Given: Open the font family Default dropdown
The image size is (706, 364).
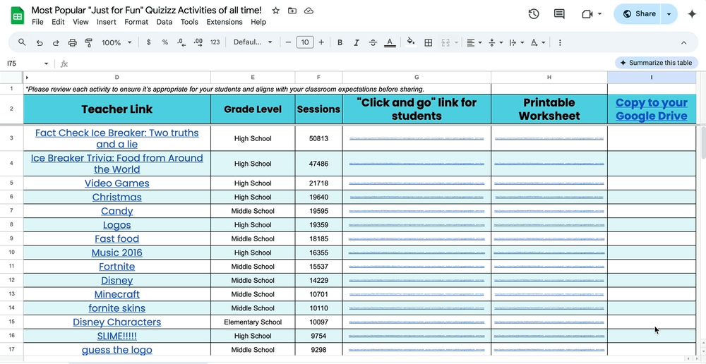Looking at the screenshot, I should click(253, 42).
